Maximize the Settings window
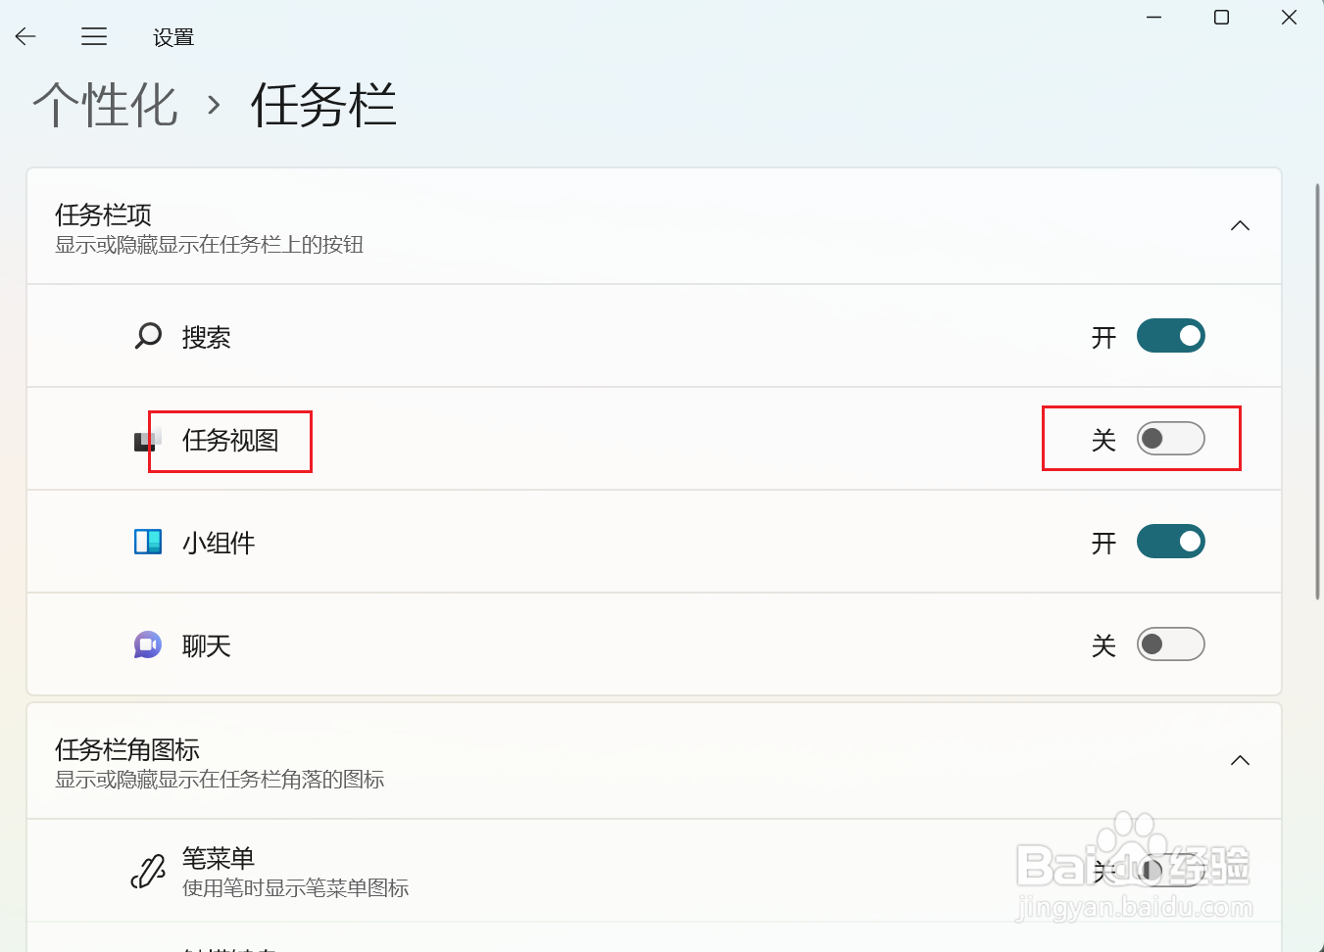Viewport: 1324px width, 952px height. click(x=1221, y=18)
